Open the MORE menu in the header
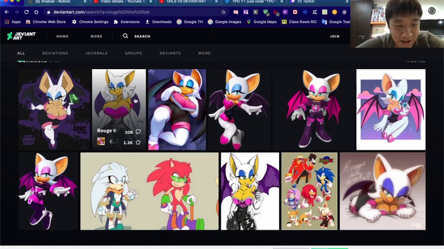444x249 pixels. point(96,36)
